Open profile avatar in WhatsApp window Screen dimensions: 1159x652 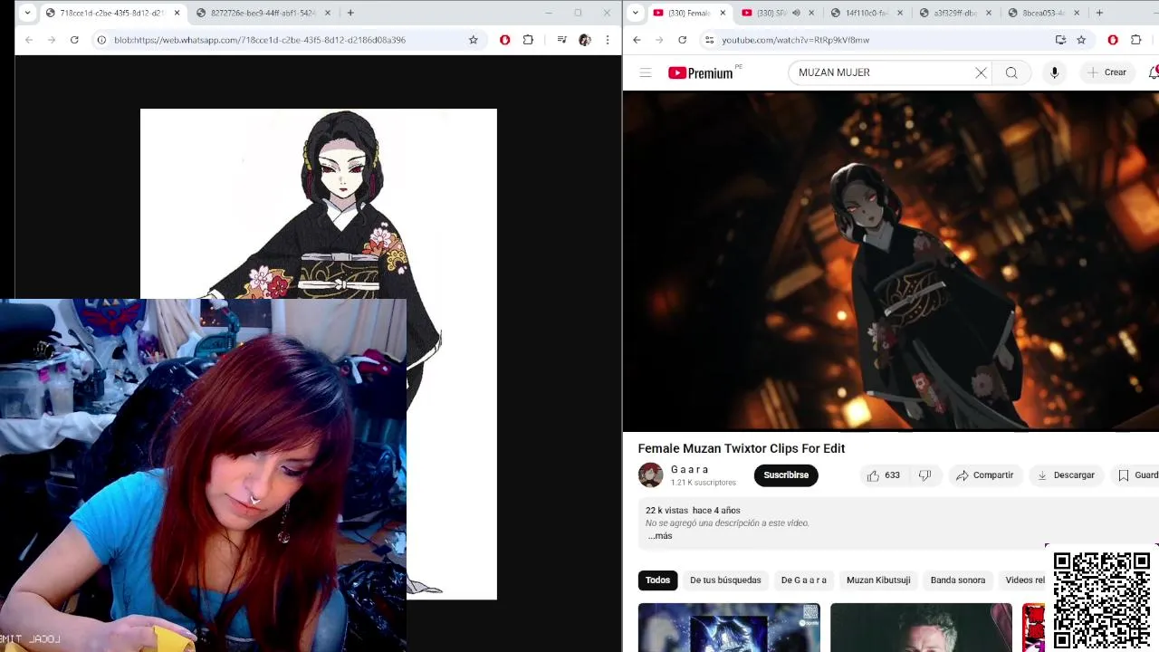pos(584,40)
